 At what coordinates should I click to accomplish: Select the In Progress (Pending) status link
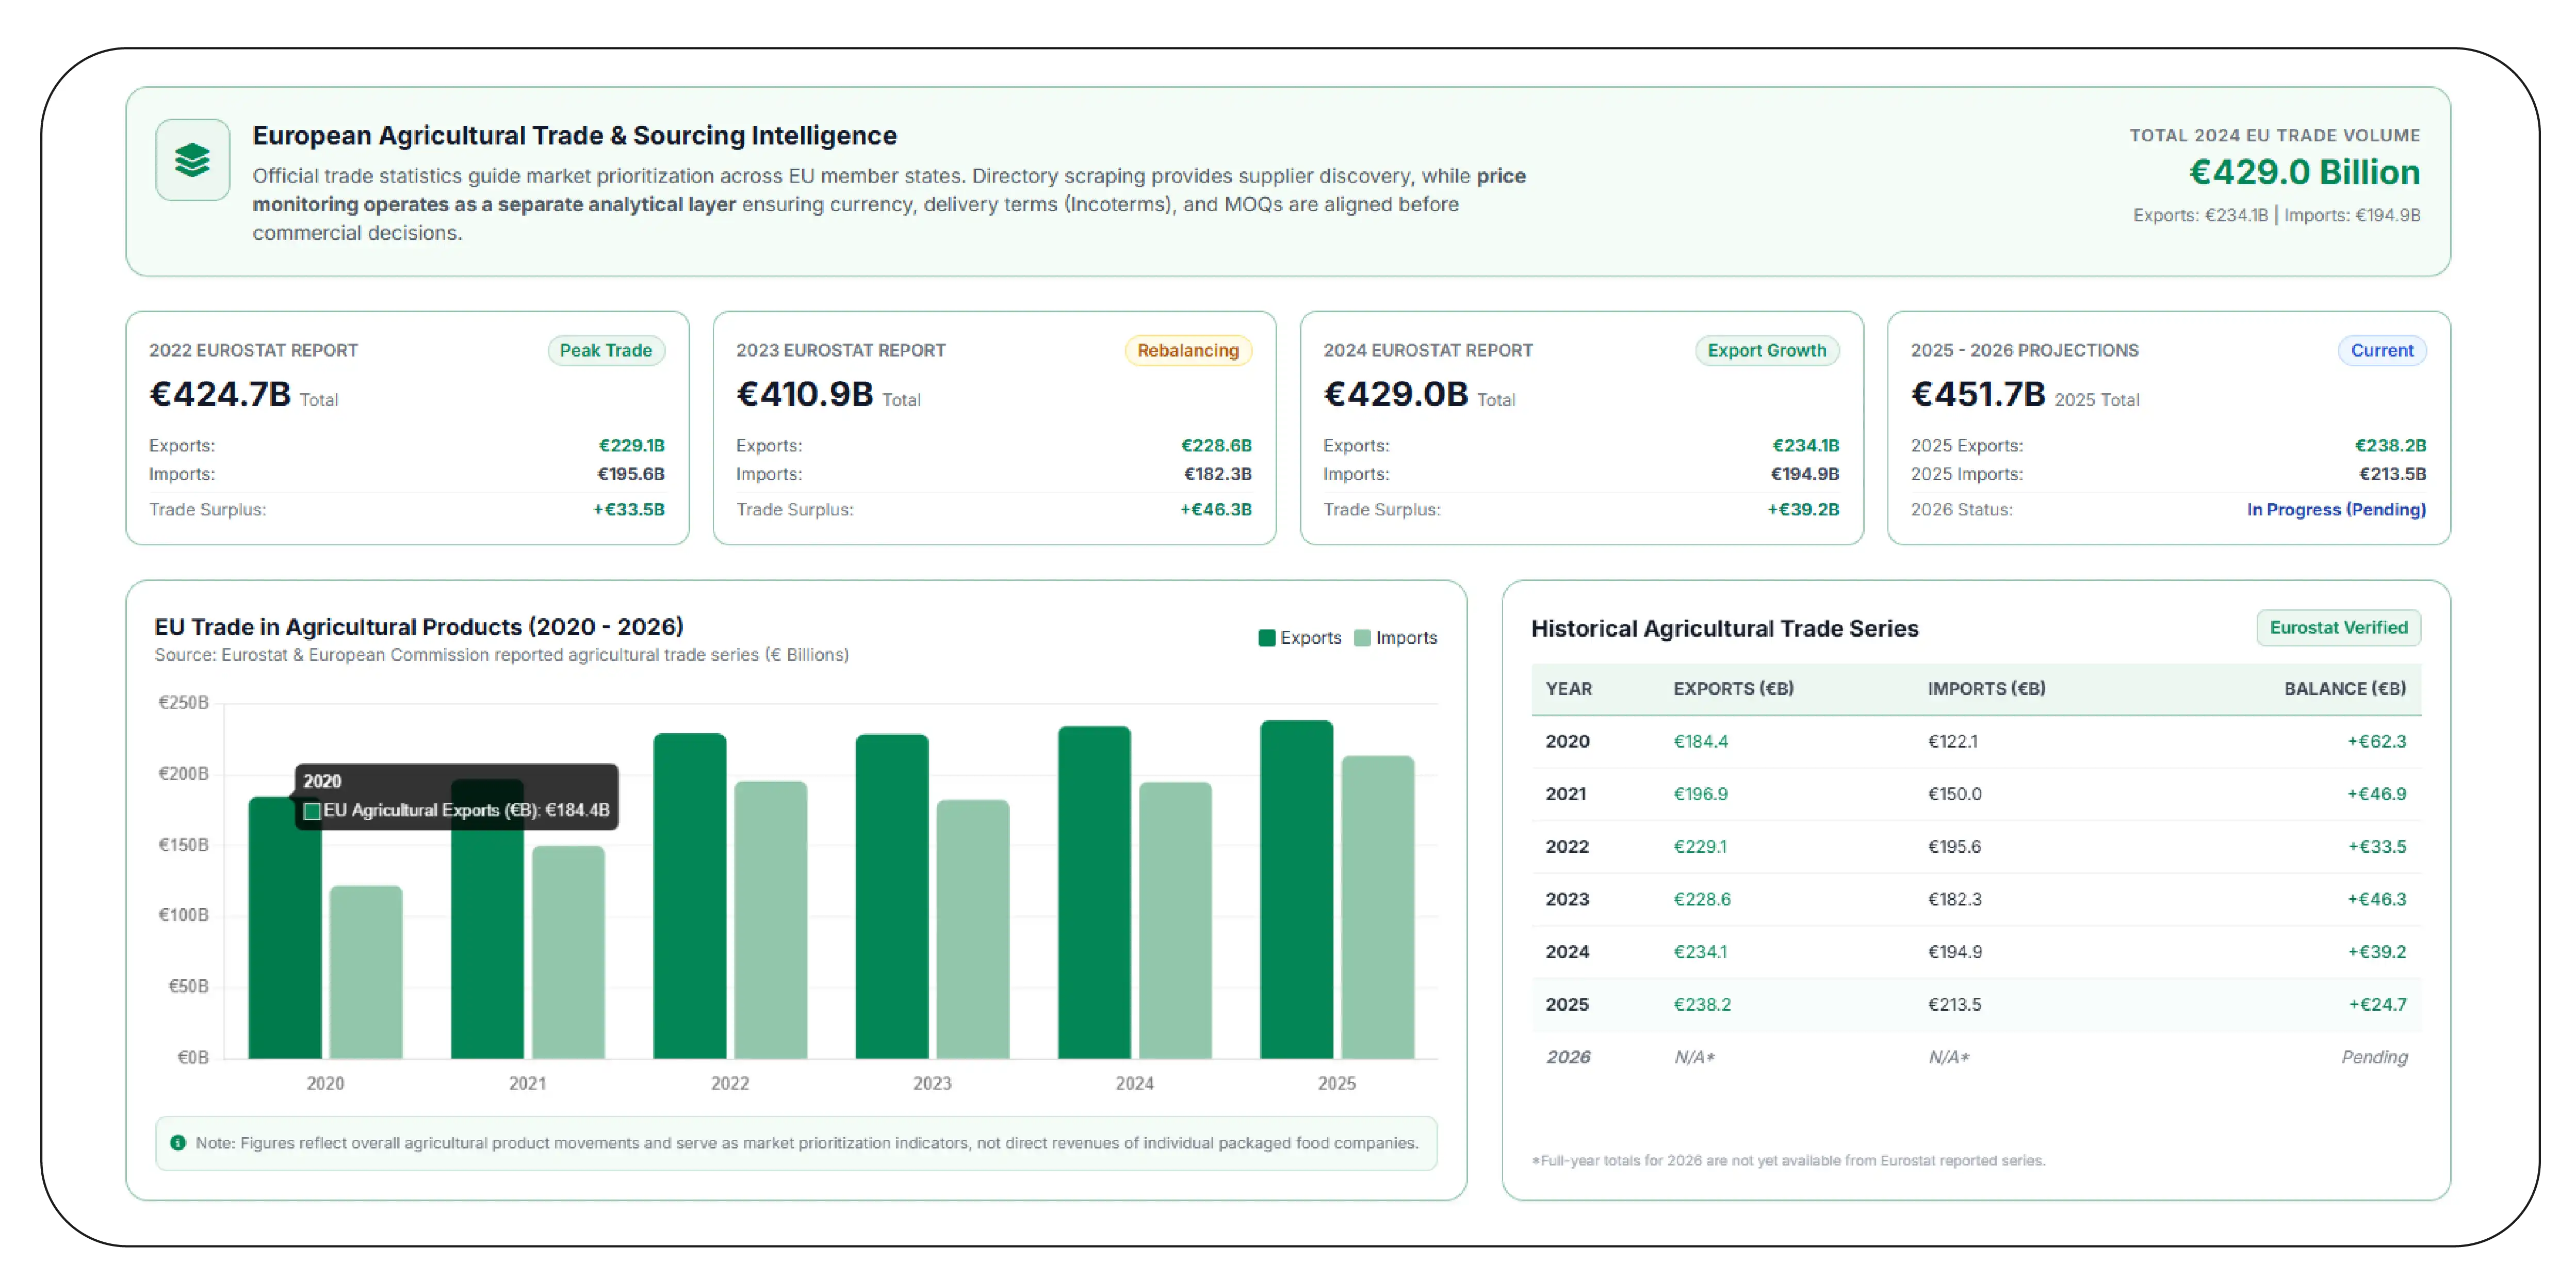pyautogui.click(x=2336, y=509)
